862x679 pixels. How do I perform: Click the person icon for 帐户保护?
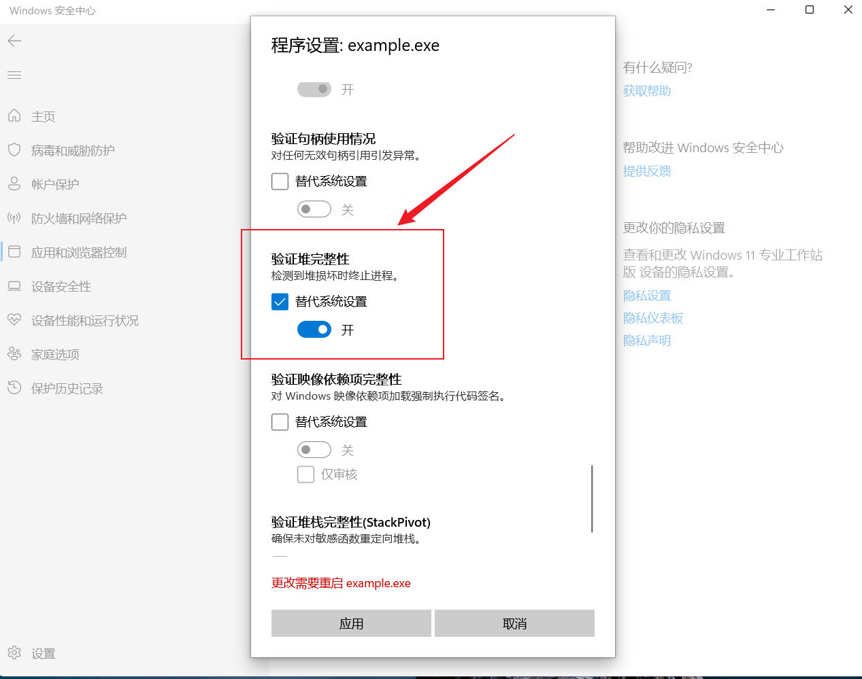14,184
